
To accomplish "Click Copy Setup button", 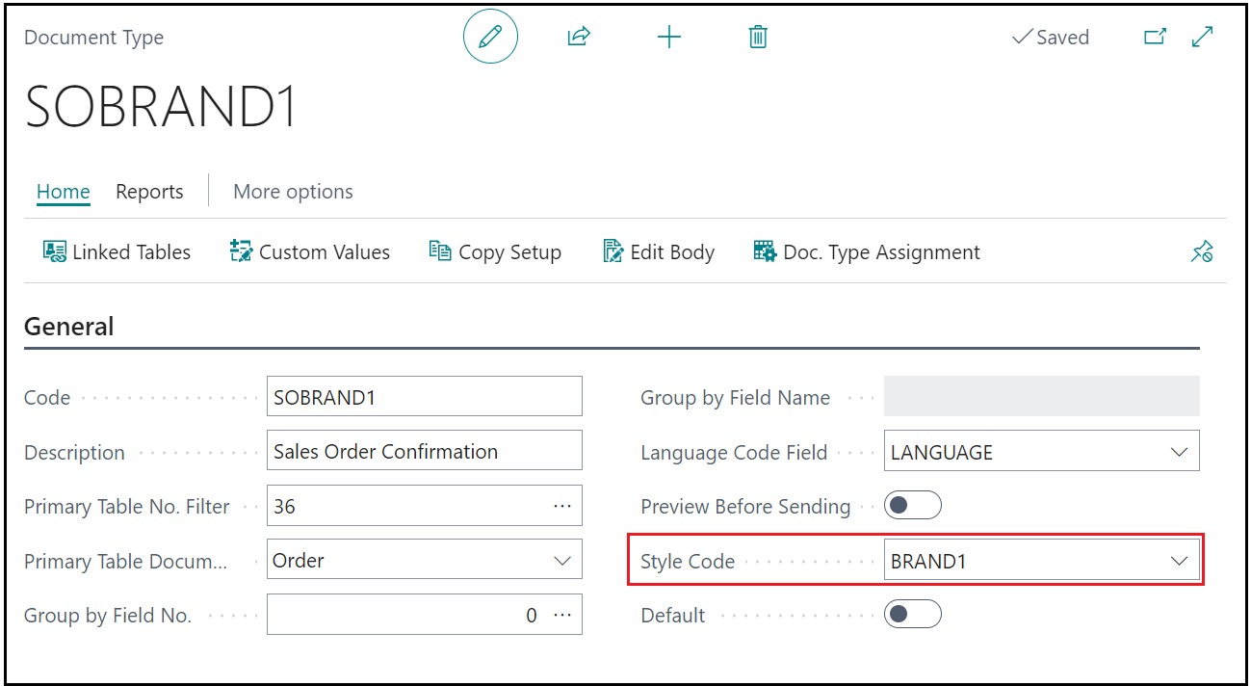I will 495,252.
